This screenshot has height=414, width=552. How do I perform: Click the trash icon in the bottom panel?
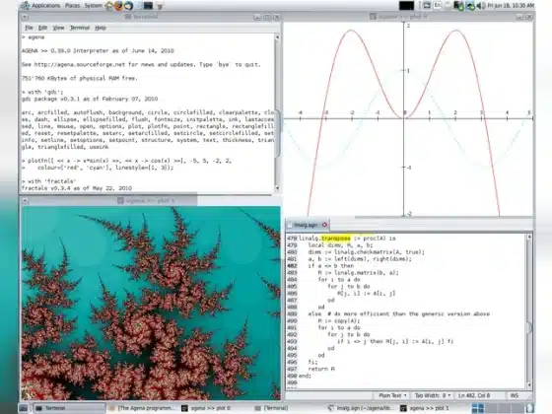(x=530, y=408)
